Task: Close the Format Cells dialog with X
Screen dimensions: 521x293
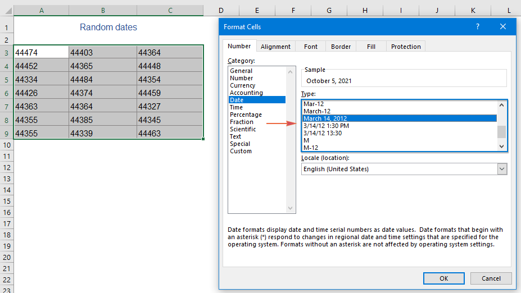Action: click(x=502, y=26)
